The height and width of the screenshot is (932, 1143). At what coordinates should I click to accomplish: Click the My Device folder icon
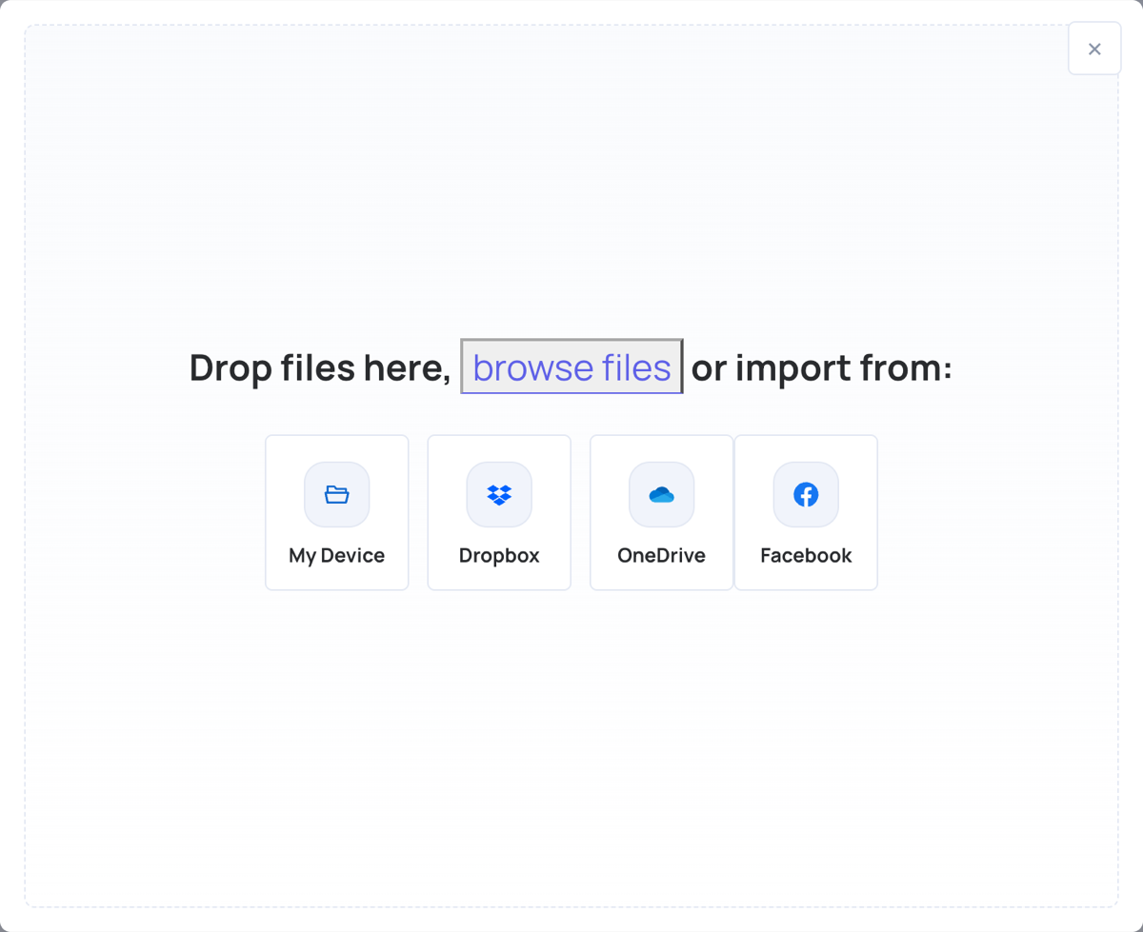coord(337,495)
